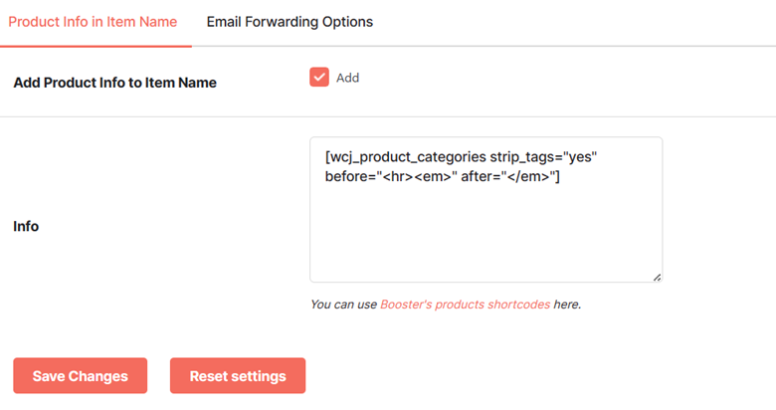Click the Save Changes button
Screen dimensions: 776x410
coord(81,376)
